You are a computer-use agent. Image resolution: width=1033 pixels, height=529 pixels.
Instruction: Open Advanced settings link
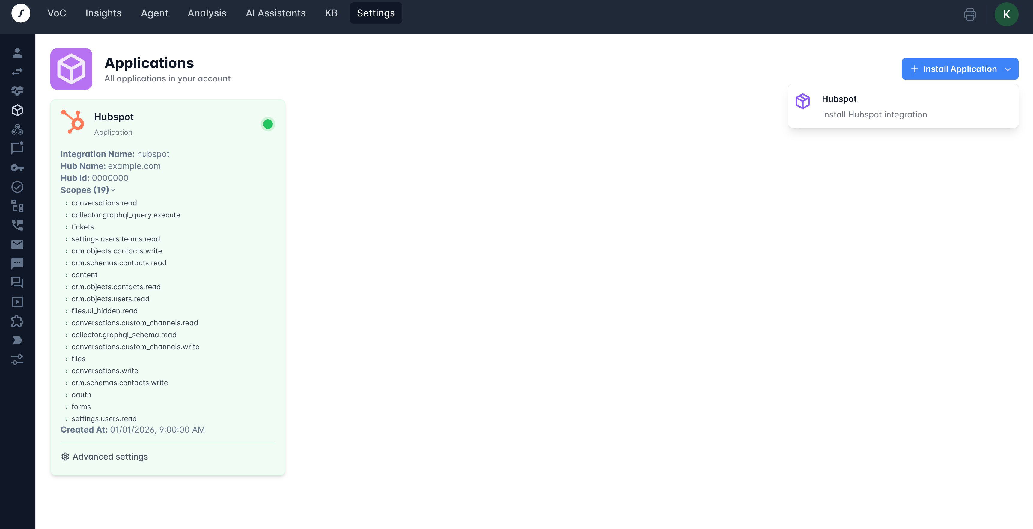pos(104,457)
